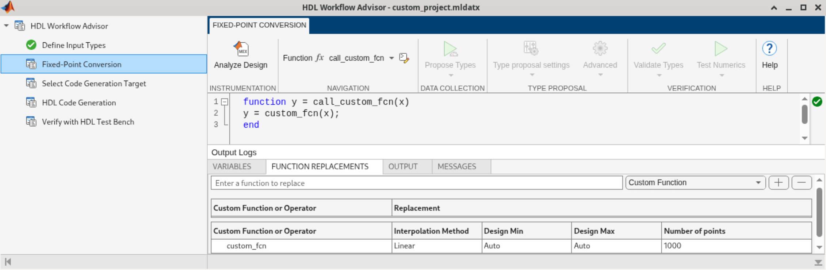Expand the Validate Types dropdown arrow
This screenshot has height=270, width=826.
(x=659, y=75)
